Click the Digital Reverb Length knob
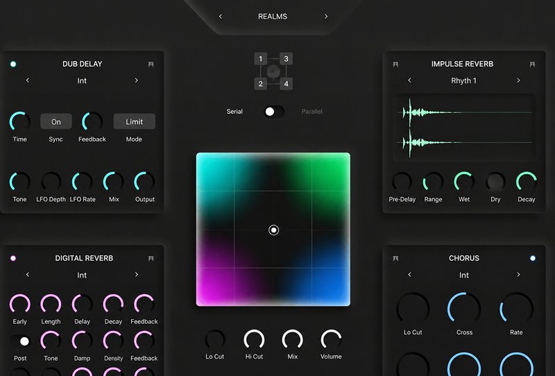 point(51,304)
